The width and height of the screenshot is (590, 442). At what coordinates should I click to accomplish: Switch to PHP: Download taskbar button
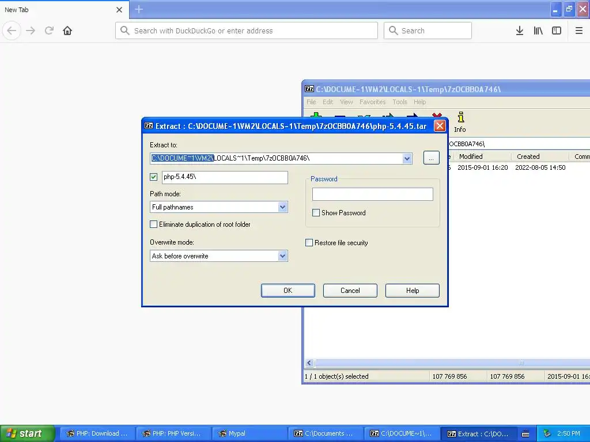[x=97, y=434]
